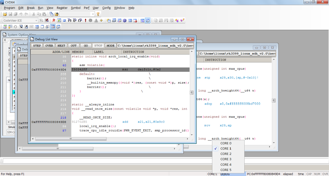Image resolution: width=329 pixels, height=176 pixels.
Task: Choose CORE 3 from core popup
Action: tap(226, 159)
